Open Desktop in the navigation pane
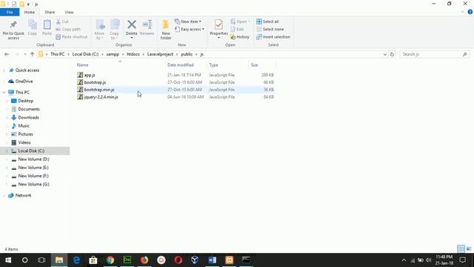This screenshot has width=474, height=267. coord(25,101)
